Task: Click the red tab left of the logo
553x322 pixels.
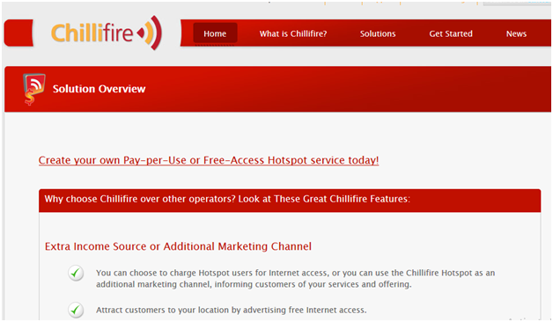Action: point(18,33)
